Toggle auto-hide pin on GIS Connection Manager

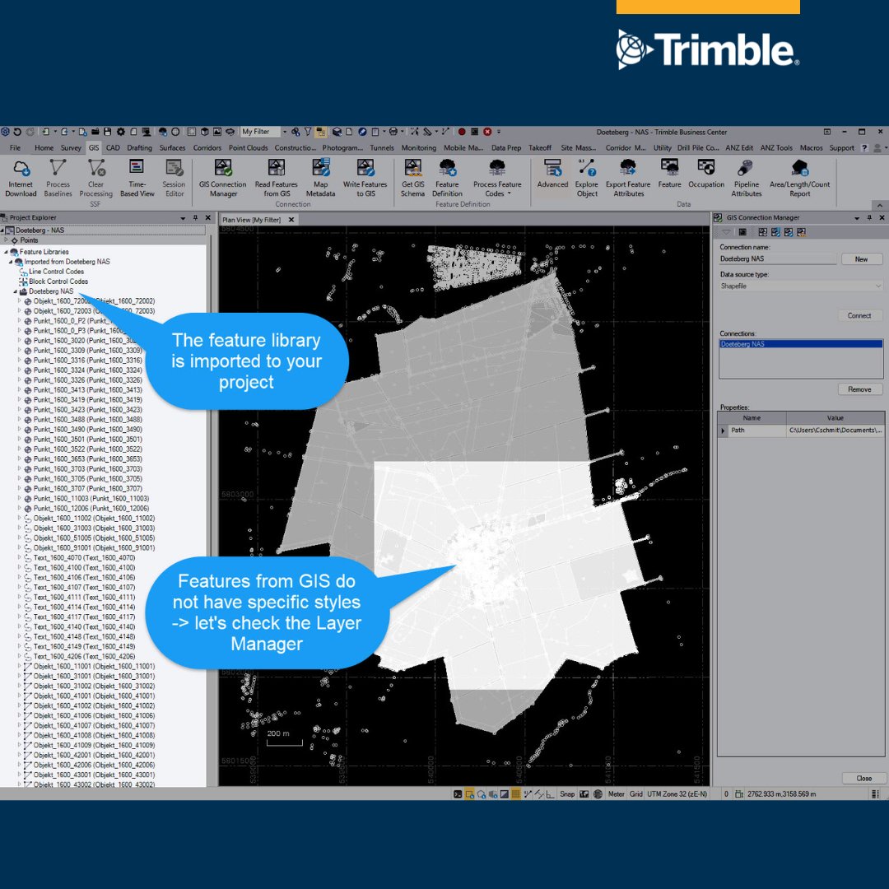tap(870, 217)
